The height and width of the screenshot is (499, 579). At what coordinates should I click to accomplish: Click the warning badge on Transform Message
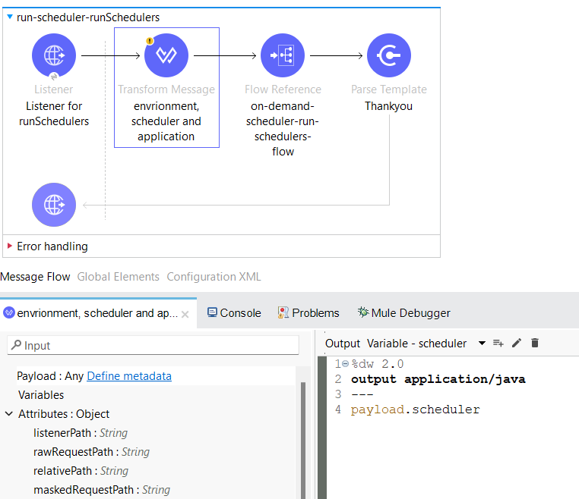click(x=150, y=41)
